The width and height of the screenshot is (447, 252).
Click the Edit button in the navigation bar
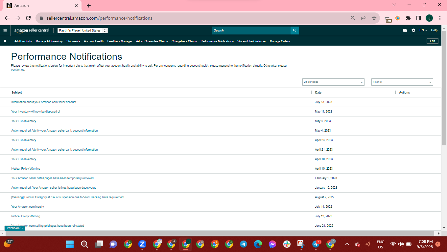coord(433,41)
